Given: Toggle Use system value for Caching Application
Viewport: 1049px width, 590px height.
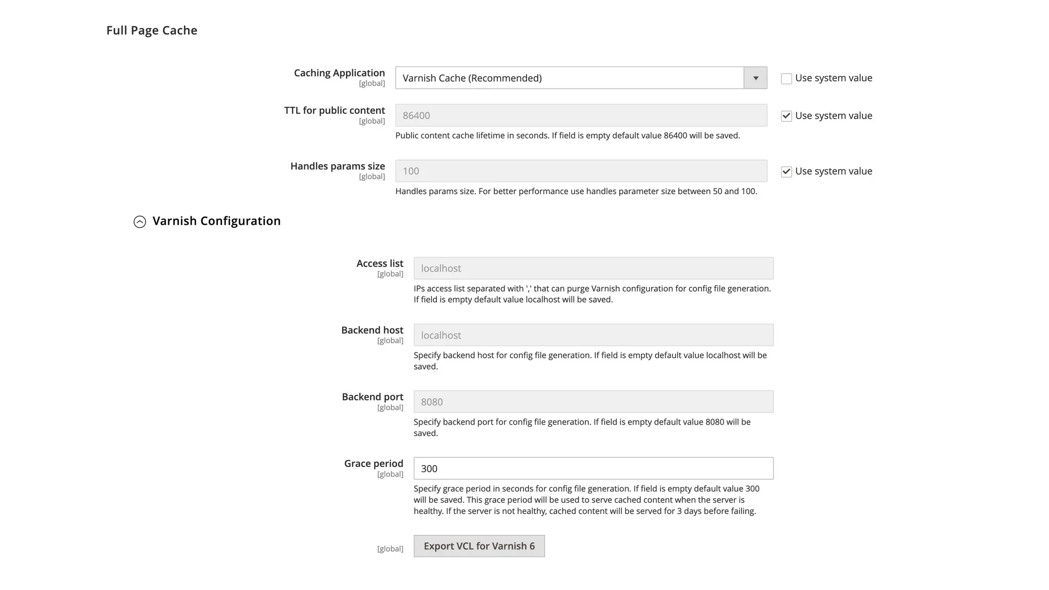Looking at the screenshot, I should tap(786, 78).
